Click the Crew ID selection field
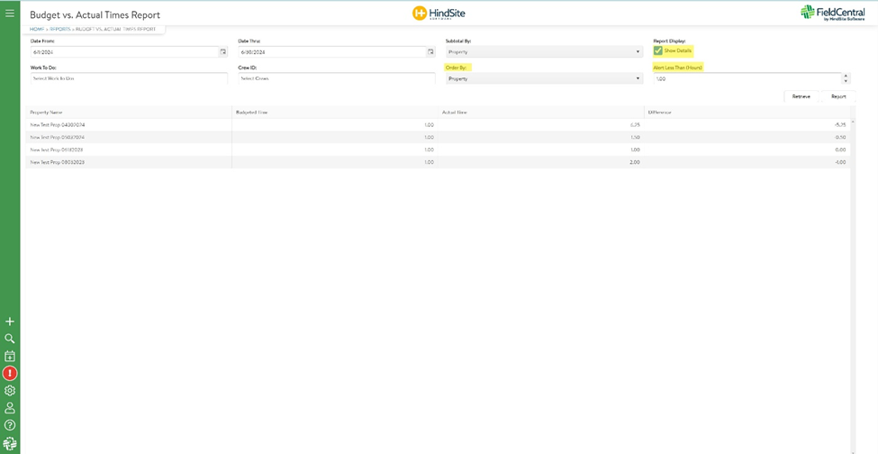 click(x=336, y=79)
